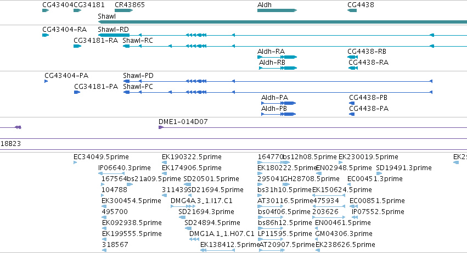Click the AT20907.5prime EST label

click(x=287, y=245)
